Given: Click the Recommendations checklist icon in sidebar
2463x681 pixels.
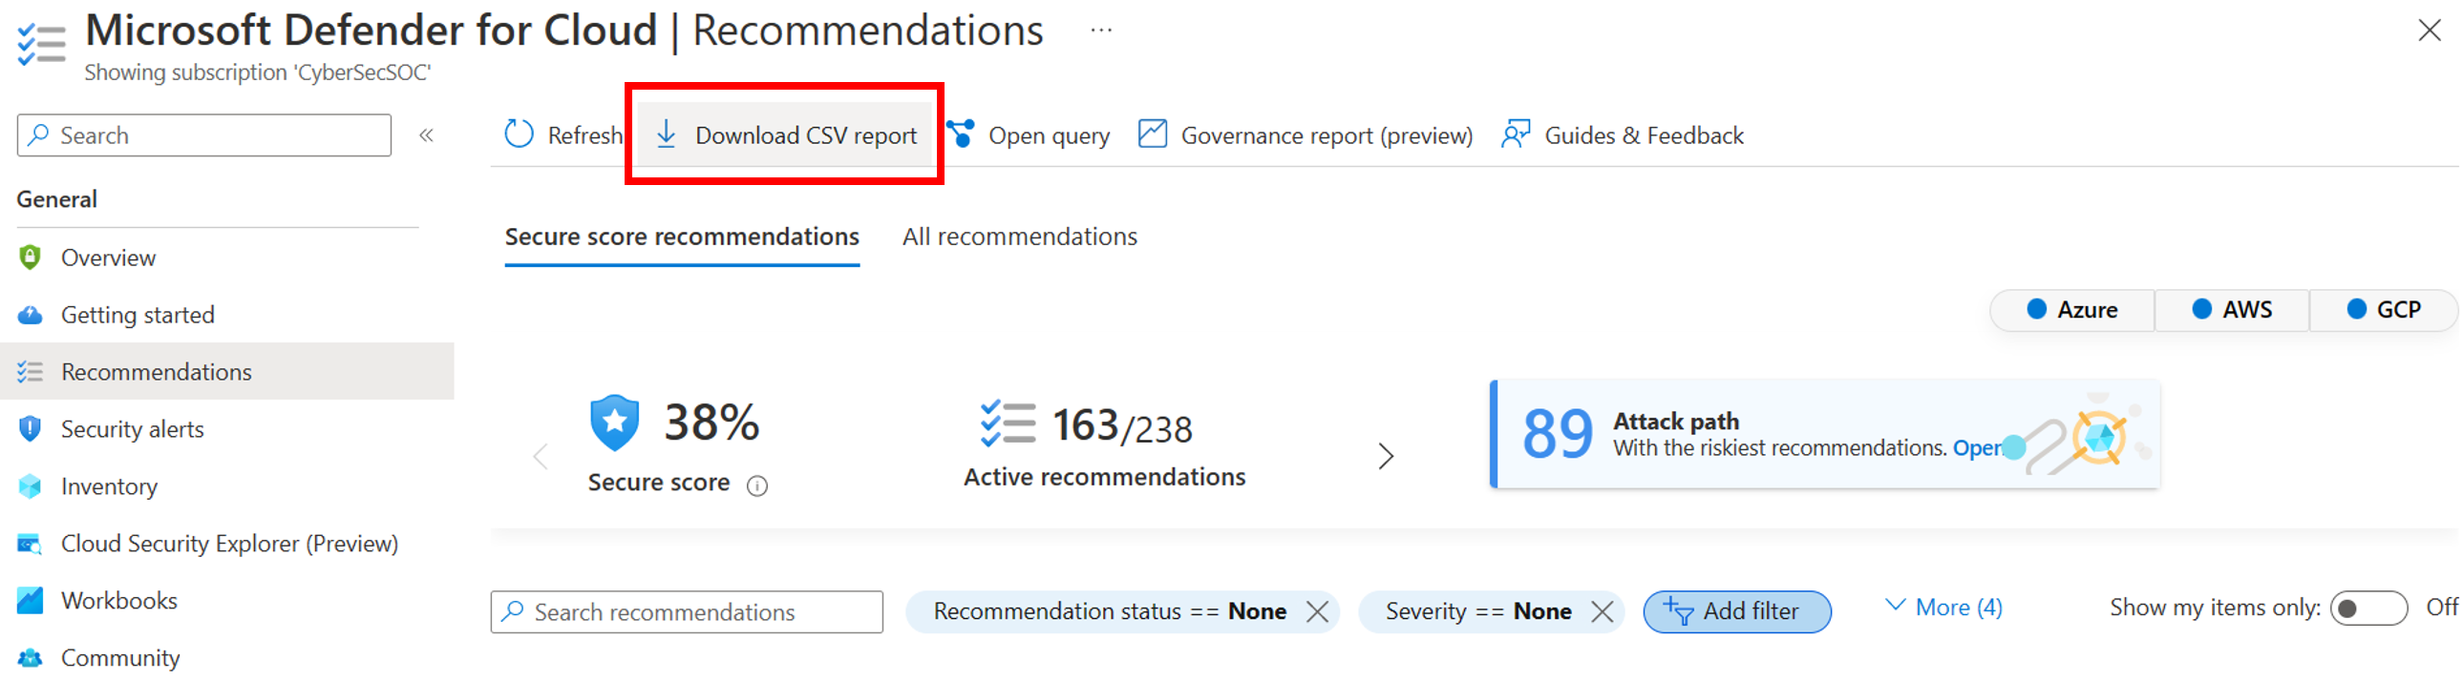Looking at the screenshot, I should tap(31, 372).
